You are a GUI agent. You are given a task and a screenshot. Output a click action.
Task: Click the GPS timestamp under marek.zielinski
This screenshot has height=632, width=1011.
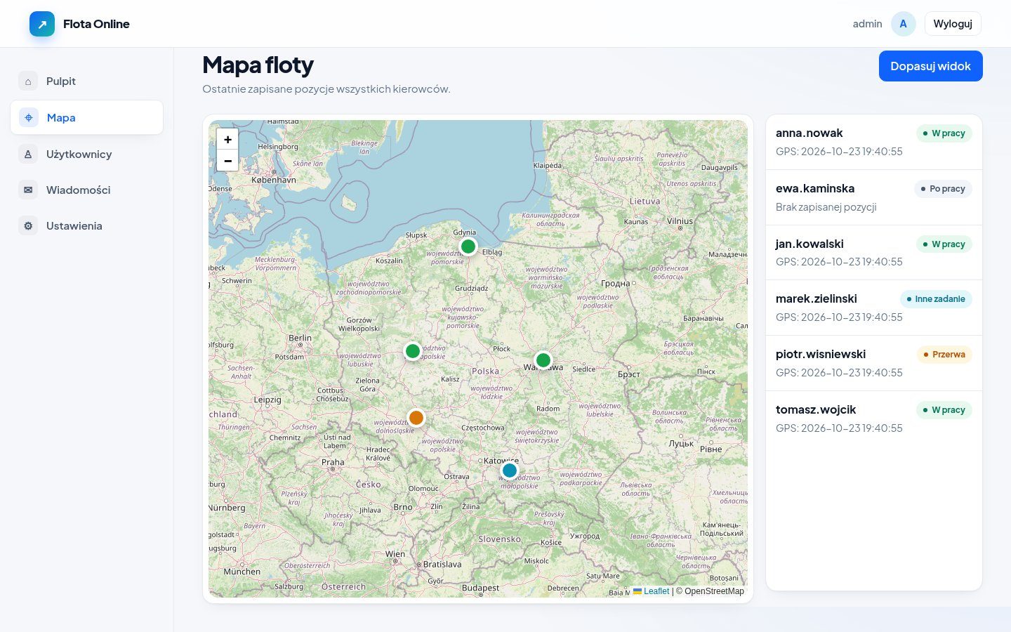point(839,317)
